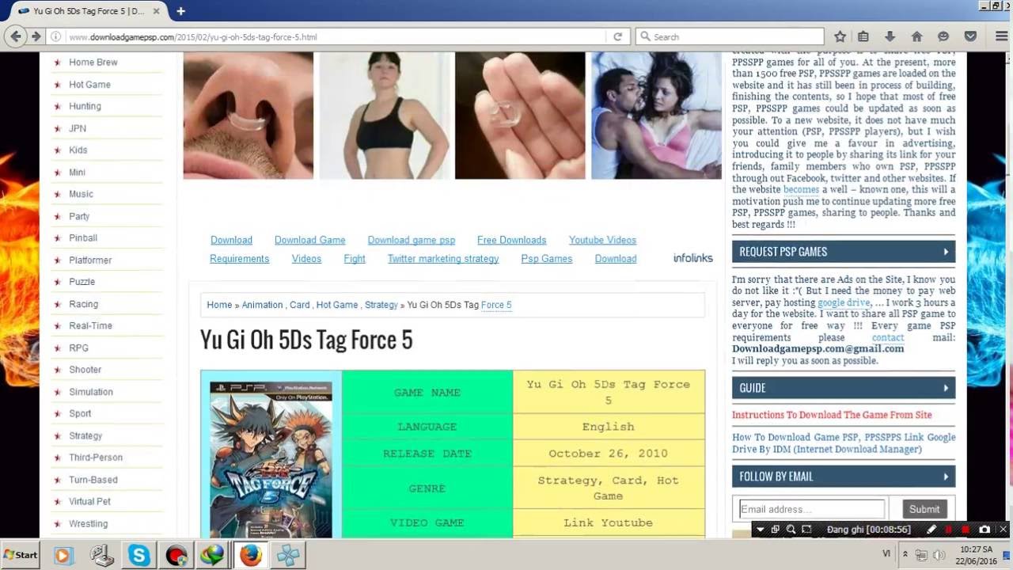
Task: Click the Youtube Videos ad link
Action: tap(602, 240)
